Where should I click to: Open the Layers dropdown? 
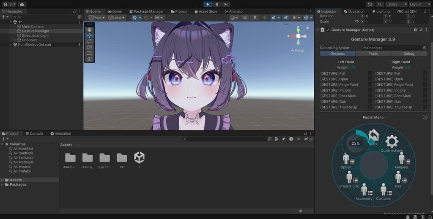point(395,4)
